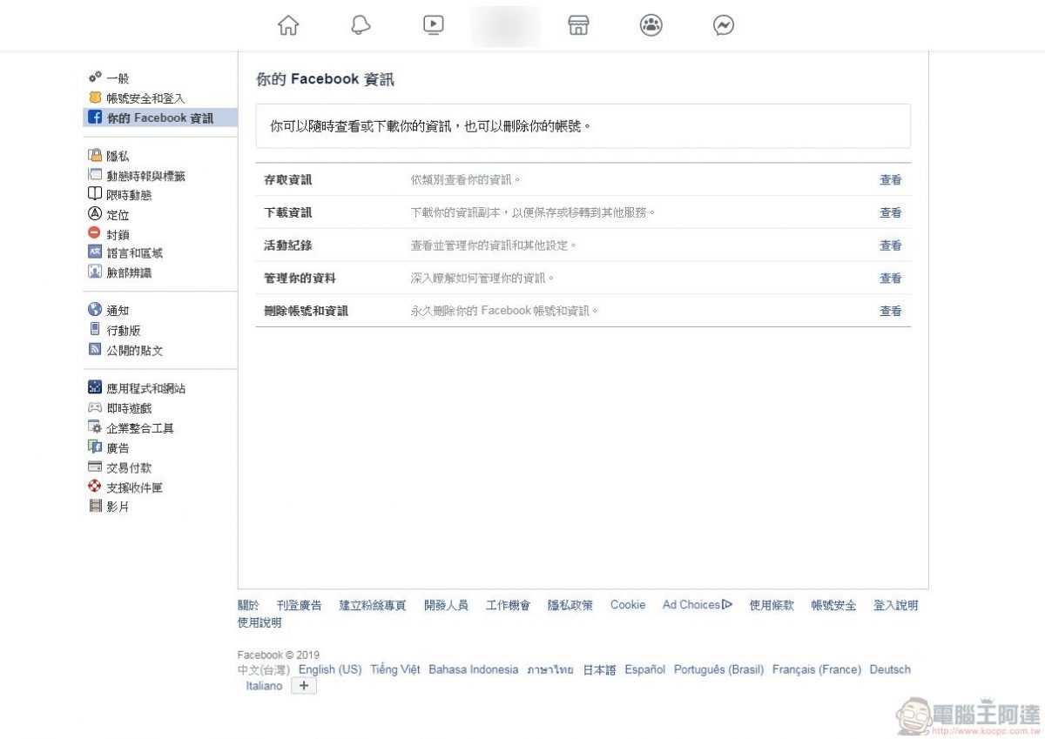Screen dimensions: 1045x739
Task: Open the 通知 settings page
Action: click(x=118, y=311)
